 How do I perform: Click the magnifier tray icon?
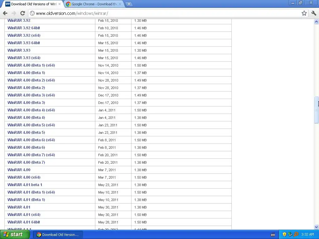296,235
